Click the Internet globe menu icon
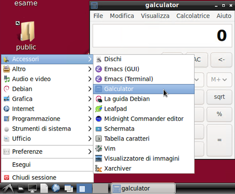235x194 pixels. pyautogui.click(x=6, y=109)
